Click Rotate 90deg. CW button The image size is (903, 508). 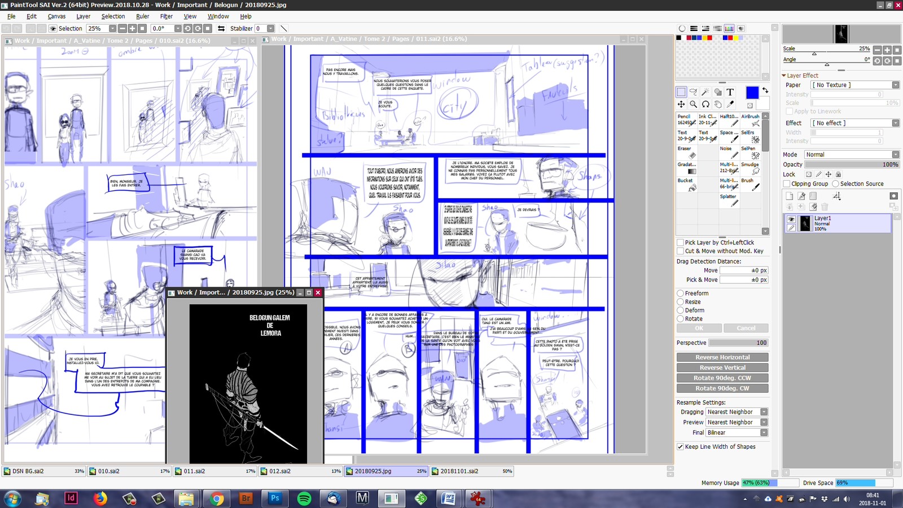click(x=722, y=388)
